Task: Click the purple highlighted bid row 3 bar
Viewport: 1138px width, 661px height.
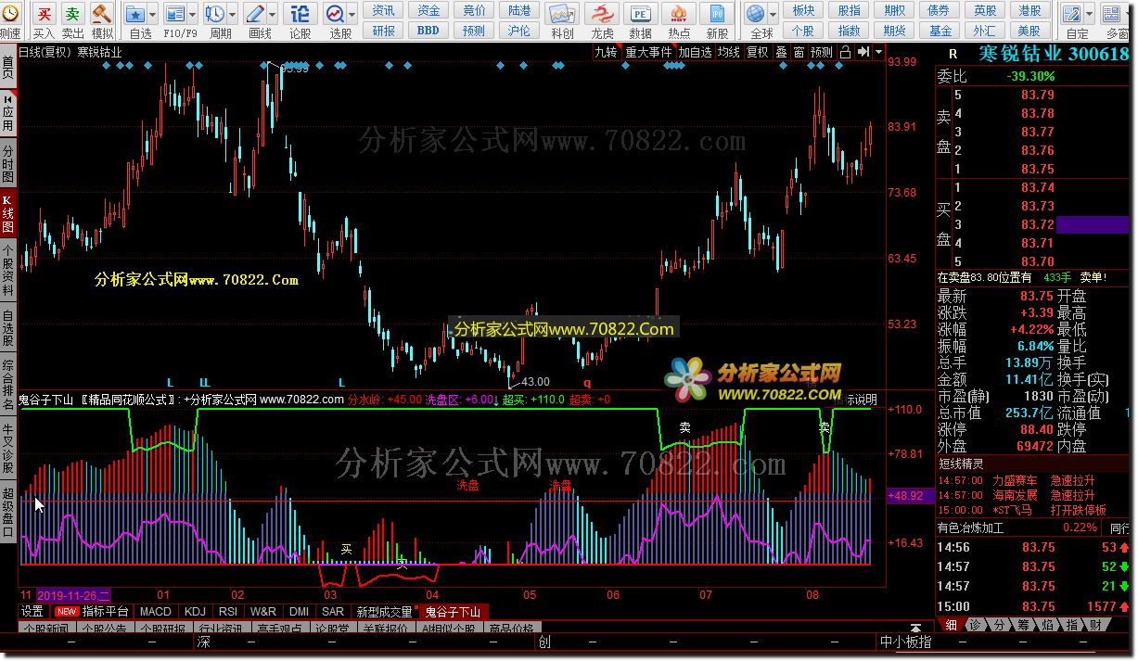Action: 1094,224
